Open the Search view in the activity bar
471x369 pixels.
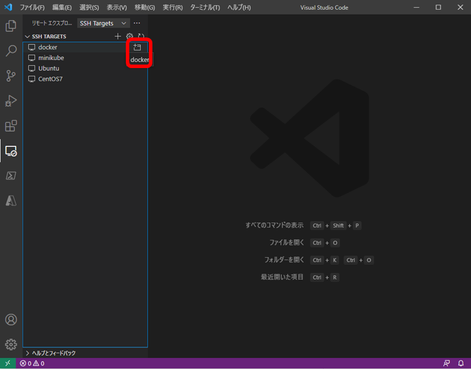click(11, 51)
